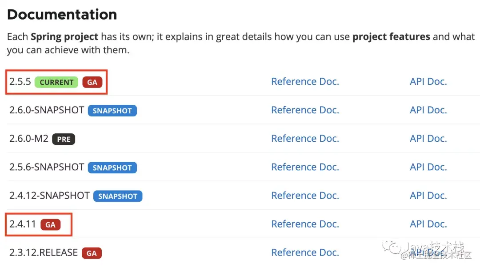Click the green CURRENT badge

pos(56,82)
